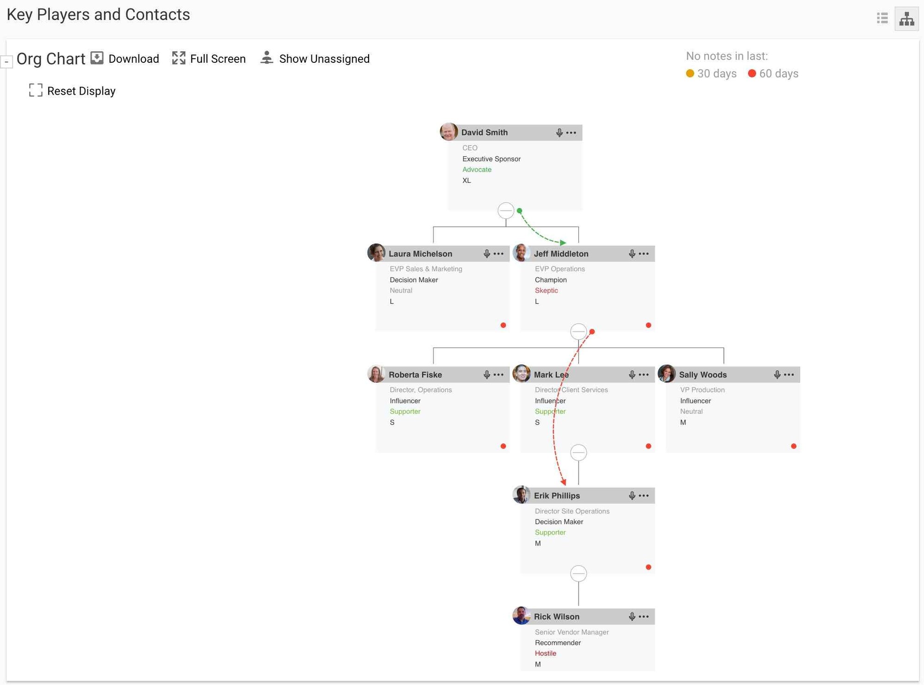
Task: Click the microphone icon on Rick Wilson
Action: 630,617
